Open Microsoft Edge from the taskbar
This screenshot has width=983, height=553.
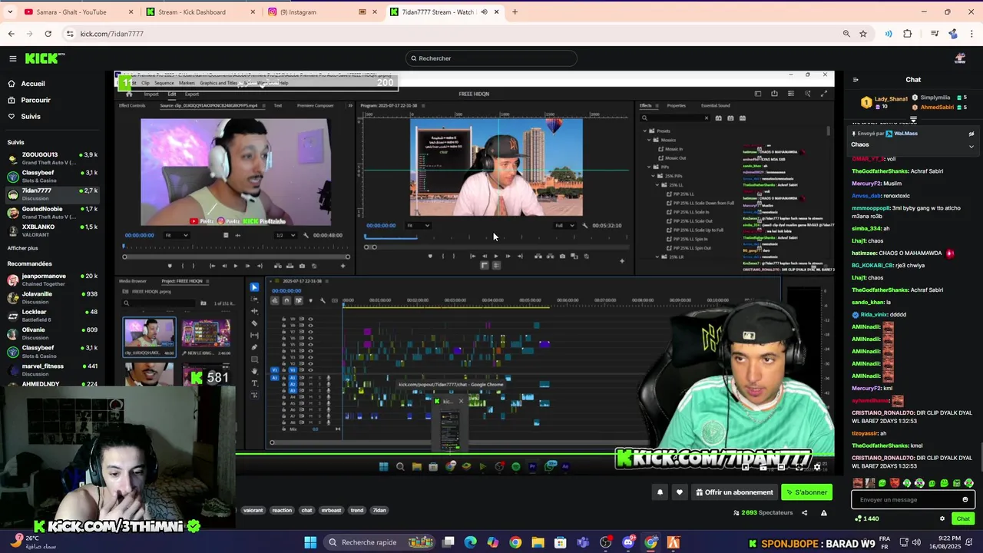point(471,542)
